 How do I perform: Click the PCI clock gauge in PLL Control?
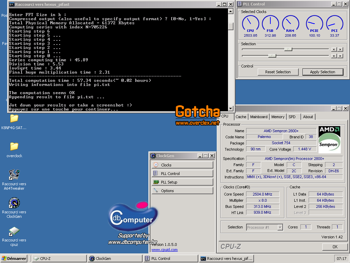click(x=334, y=24)
